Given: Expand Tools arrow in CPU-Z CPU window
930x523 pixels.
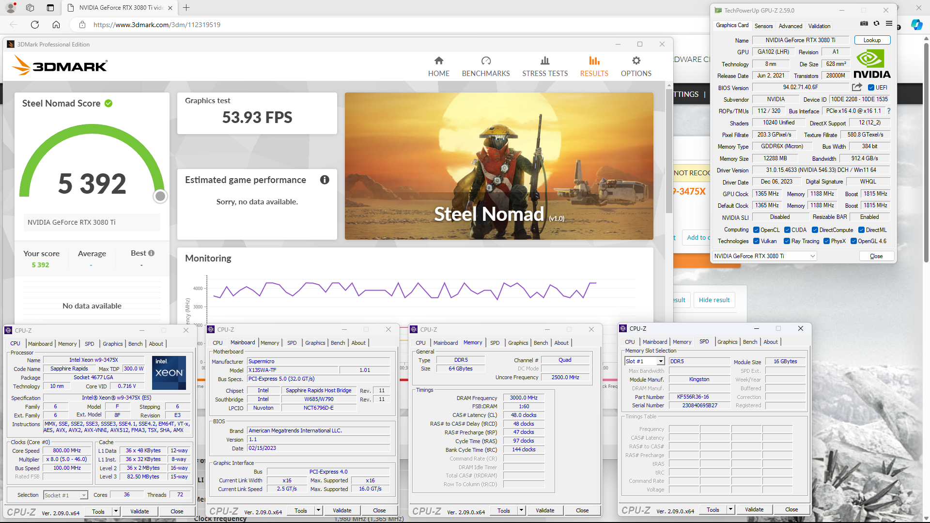Looking at the screenshot, I should click(116, 511).
